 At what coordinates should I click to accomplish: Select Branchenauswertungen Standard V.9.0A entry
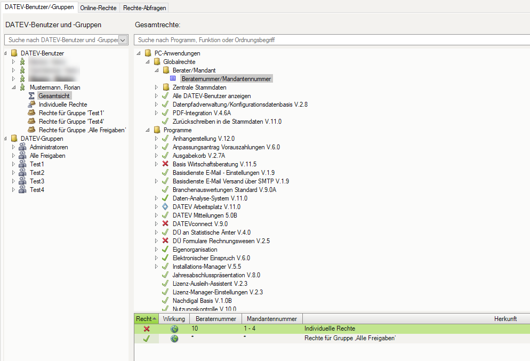(x=224, y=190)
